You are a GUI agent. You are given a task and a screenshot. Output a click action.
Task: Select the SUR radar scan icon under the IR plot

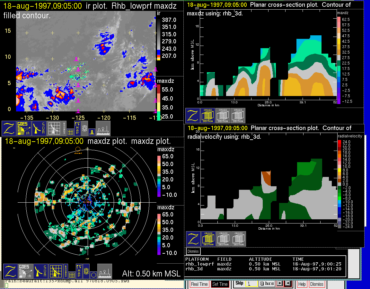[40, 128]
